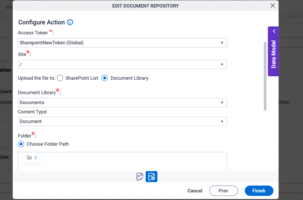Click the dialog's vertical scrollbar
The height and width of the screenshot is (200, 303).
click(265, 76)
